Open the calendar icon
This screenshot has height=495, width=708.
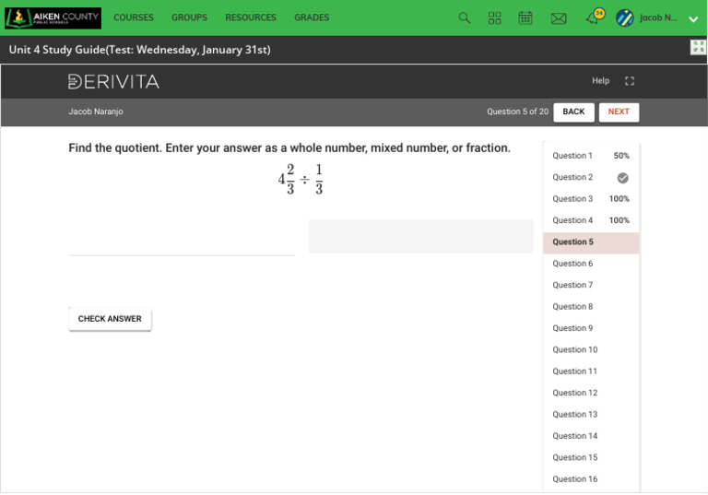[x=525, y=18]
